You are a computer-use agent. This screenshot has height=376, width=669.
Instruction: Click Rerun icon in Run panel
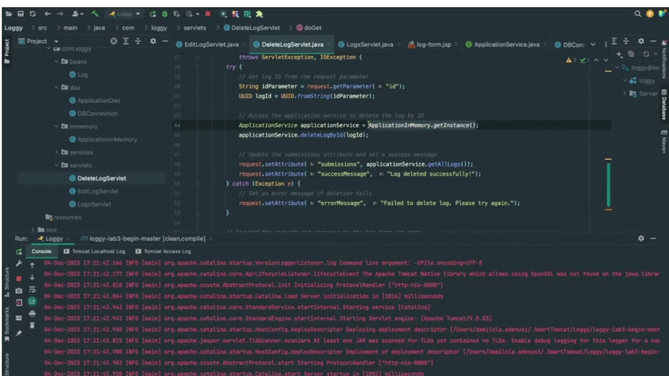pyautogui.click(x=19, y=252)
